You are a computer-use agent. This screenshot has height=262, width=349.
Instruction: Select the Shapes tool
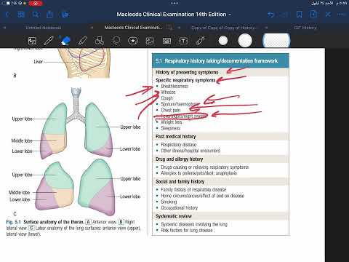click(x=100, y=41)
